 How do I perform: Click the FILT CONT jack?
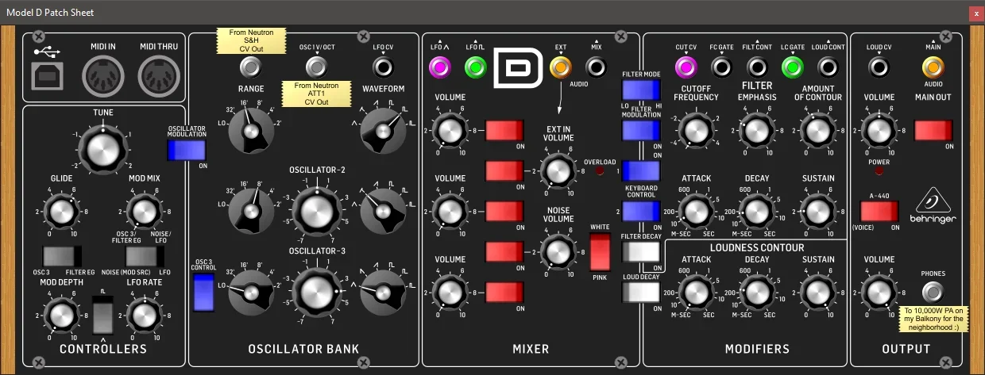point(757,68)
